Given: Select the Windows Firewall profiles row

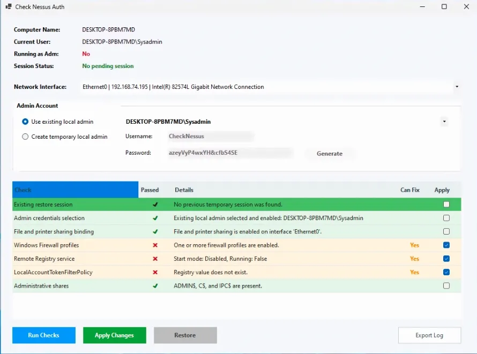Looking at the screenshot, I should pyautogui.click(x=237, y=245).
